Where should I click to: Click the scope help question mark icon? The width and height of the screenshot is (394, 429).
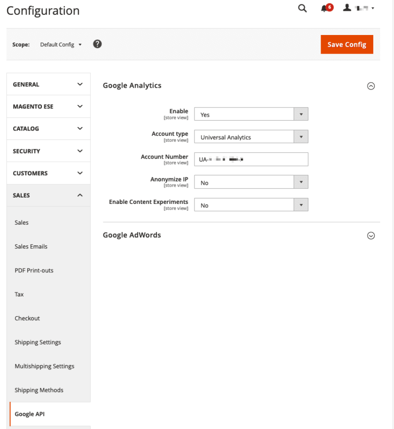(97, 44)
